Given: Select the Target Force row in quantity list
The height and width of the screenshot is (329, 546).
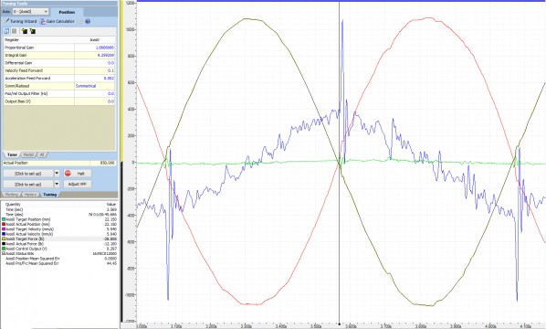Looking at the screenshot, I should pyautogui.click(x=59, y=239).
